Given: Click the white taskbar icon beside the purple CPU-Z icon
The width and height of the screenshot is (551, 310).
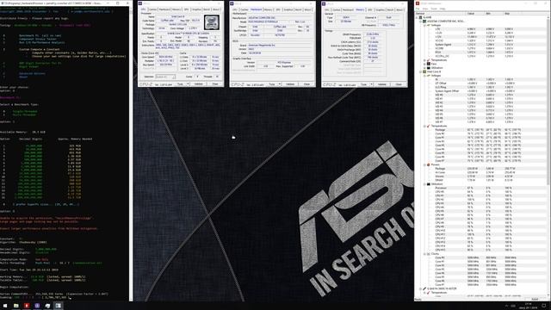Looking at the screenshot, I should click(x=47, y=306).
